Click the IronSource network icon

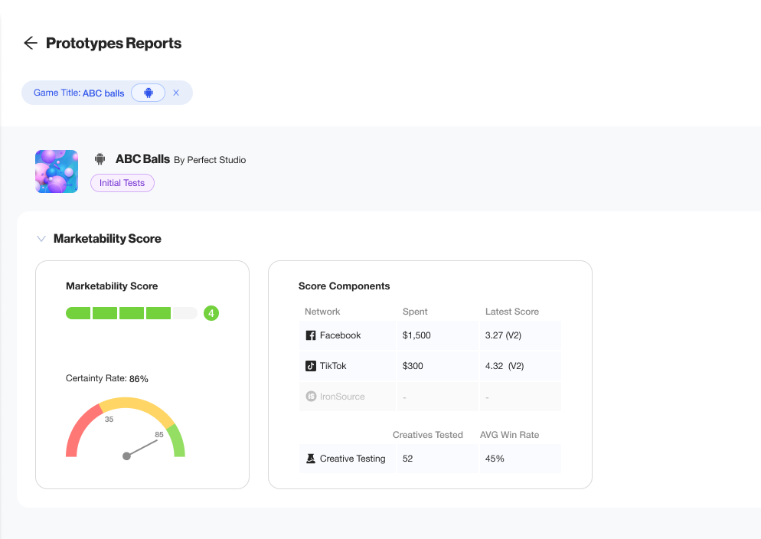pos(311,397)
